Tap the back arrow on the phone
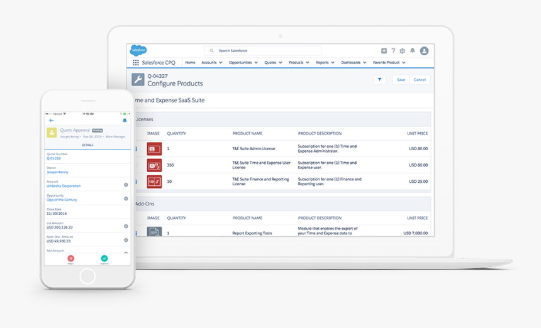The image size is (541, 328). pos(52,120)
